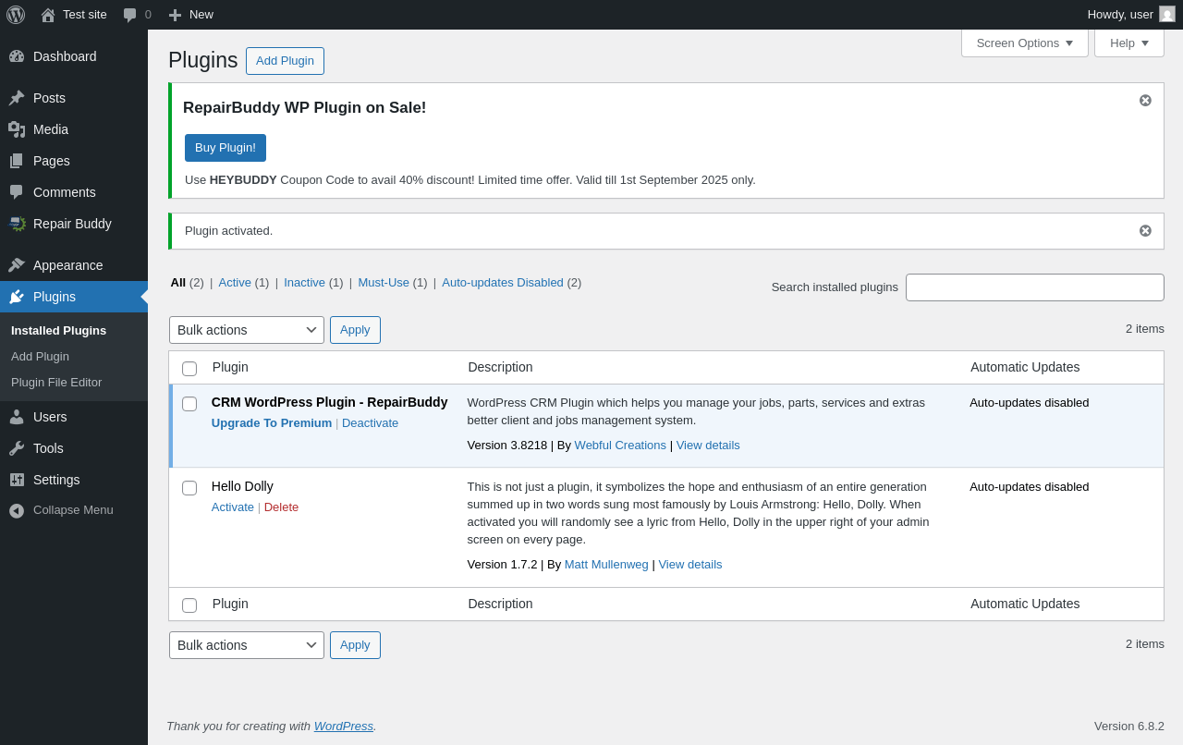Click the bottom Apply button

point(355,645)
